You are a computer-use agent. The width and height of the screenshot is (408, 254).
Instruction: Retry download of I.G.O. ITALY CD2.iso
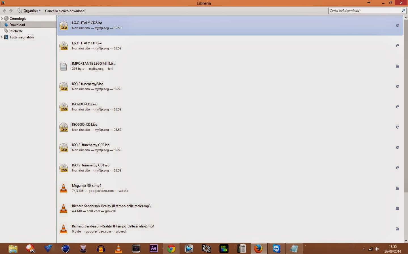(x=398, y=25)
